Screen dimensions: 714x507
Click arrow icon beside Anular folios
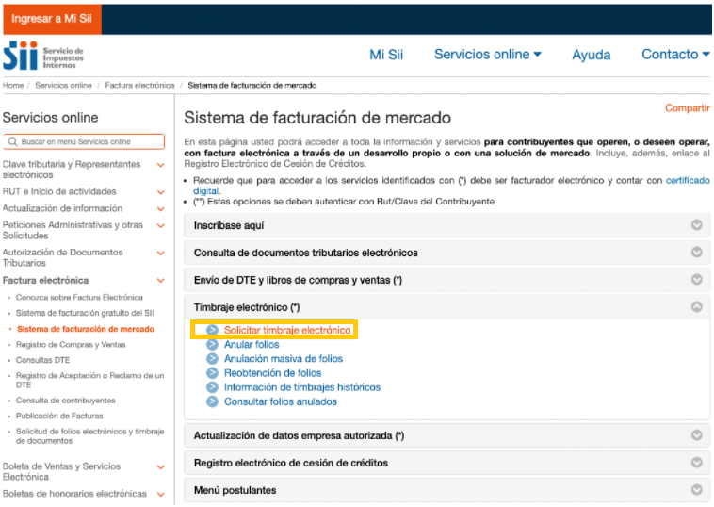(x=212, y=344)
